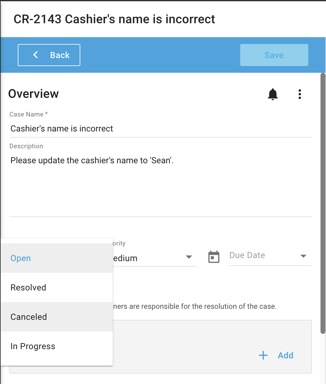Select the Canceled status option
The height and width of the screenshot is (384, 326).
(57, 317)
